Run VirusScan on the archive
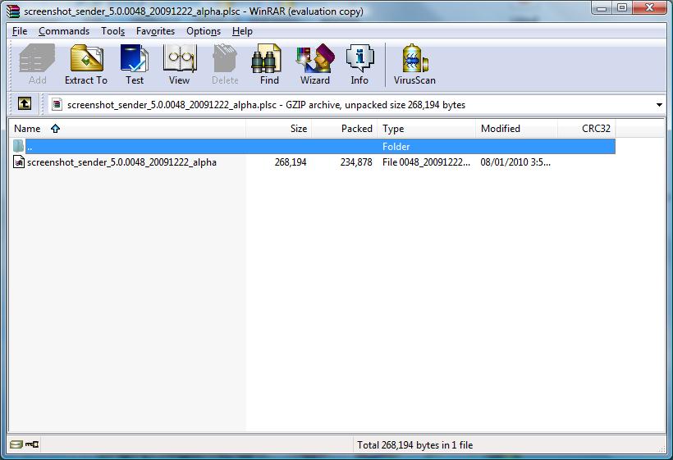673x460 pixels. click(x=414, y=65)
